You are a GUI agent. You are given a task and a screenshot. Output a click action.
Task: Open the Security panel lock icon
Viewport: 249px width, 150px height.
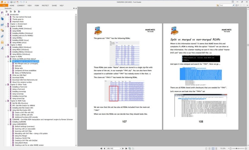pos(2,42)
